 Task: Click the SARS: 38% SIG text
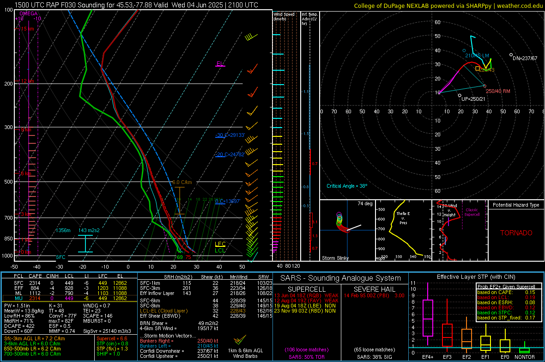coord(374,357)
